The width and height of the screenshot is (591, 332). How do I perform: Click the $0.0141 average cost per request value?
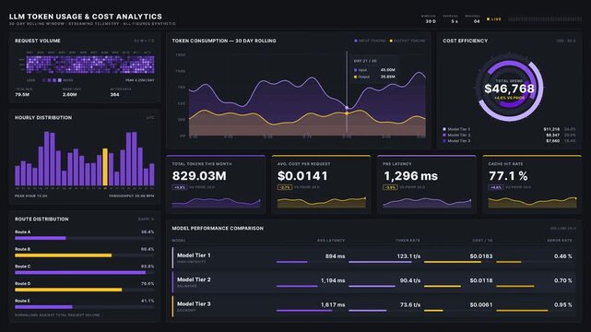pyautogui.click(x=302, y=176)
